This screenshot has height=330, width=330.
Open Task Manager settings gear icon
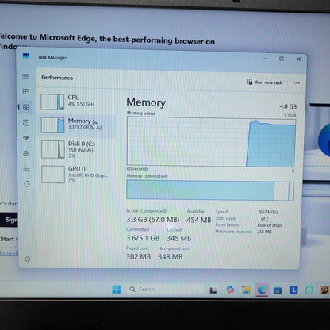(x=28, y=259)
